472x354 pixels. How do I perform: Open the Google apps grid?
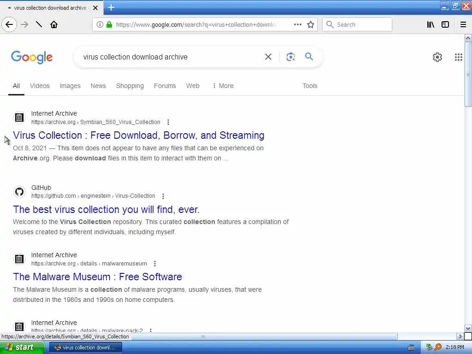point(459,57)
